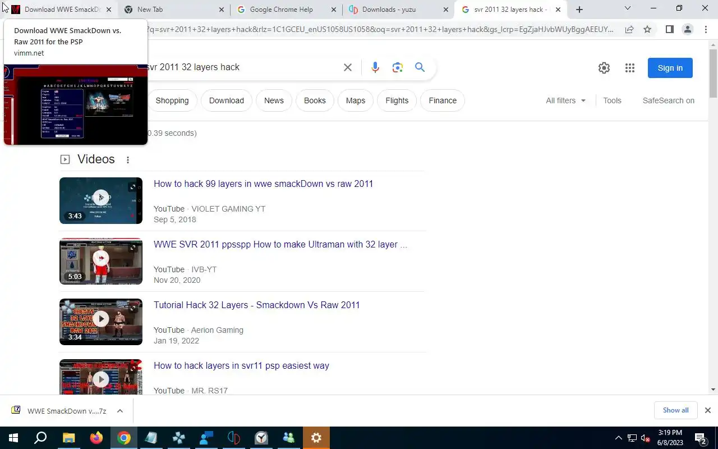Focus the Google search input field
Image resolution: width=718 pixels, height=449 pixels.
click(x=241, y=67)
